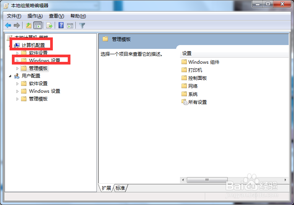Click the Forward arrow toolbar icon
This screenshot has width=294, height=205.
(x=17, y=25)
